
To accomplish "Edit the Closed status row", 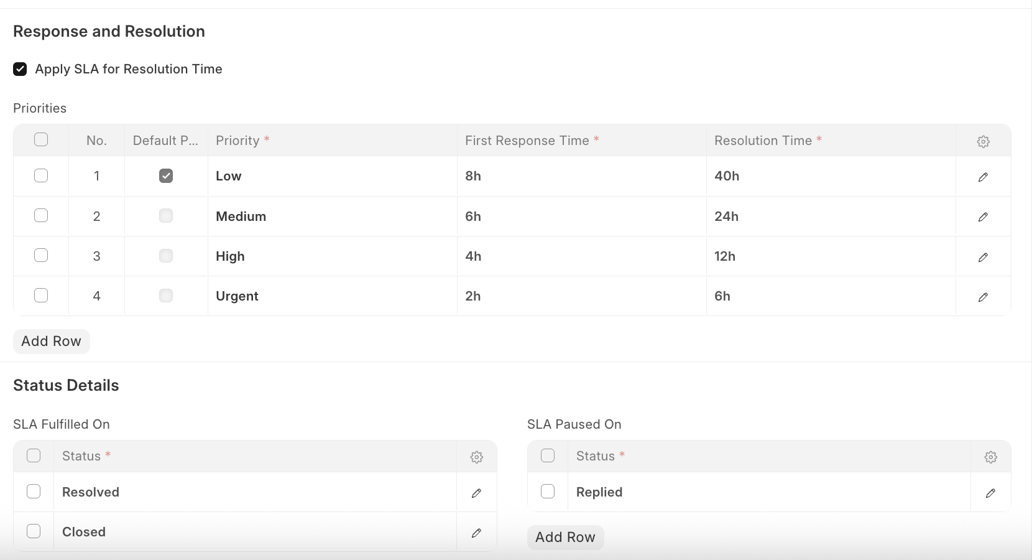I will (476, 533).
